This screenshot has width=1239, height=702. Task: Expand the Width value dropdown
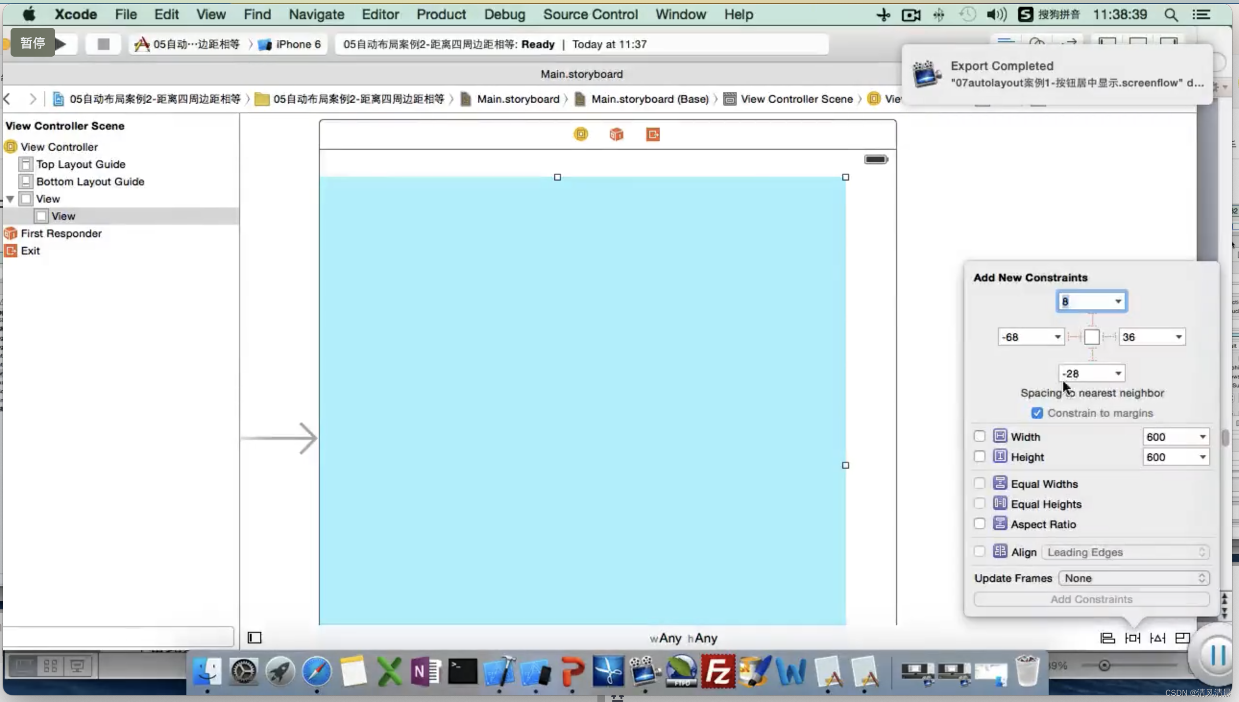pyautogui.click(x=1202, y=436)
